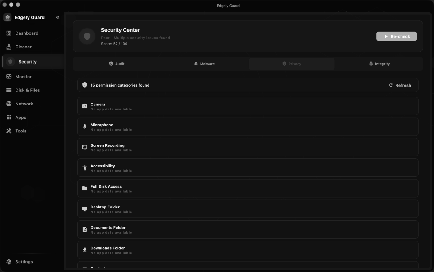Click the 'Score: 57 / 100' text
The width and height of the screenshot is (434, 272).
(114, 44)
